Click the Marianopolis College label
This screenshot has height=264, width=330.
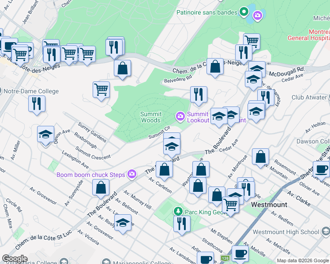[x=142, y=262]
